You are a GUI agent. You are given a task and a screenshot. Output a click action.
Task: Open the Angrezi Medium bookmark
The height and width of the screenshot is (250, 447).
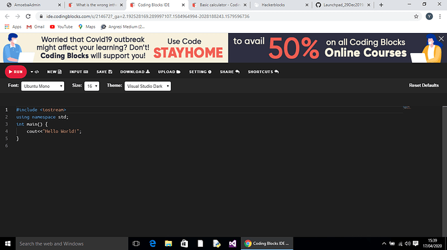click(122, 26)
